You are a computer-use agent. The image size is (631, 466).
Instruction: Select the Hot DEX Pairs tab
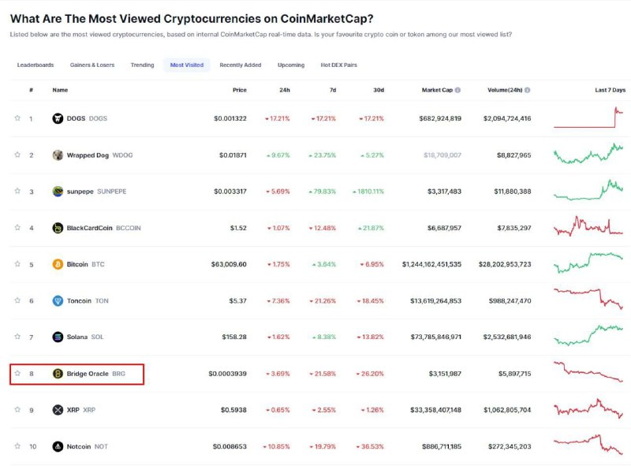(339, 65)
